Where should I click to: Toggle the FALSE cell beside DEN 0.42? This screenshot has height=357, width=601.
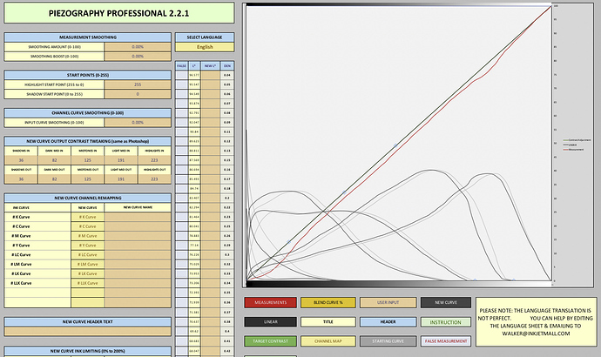coord(182,351)
